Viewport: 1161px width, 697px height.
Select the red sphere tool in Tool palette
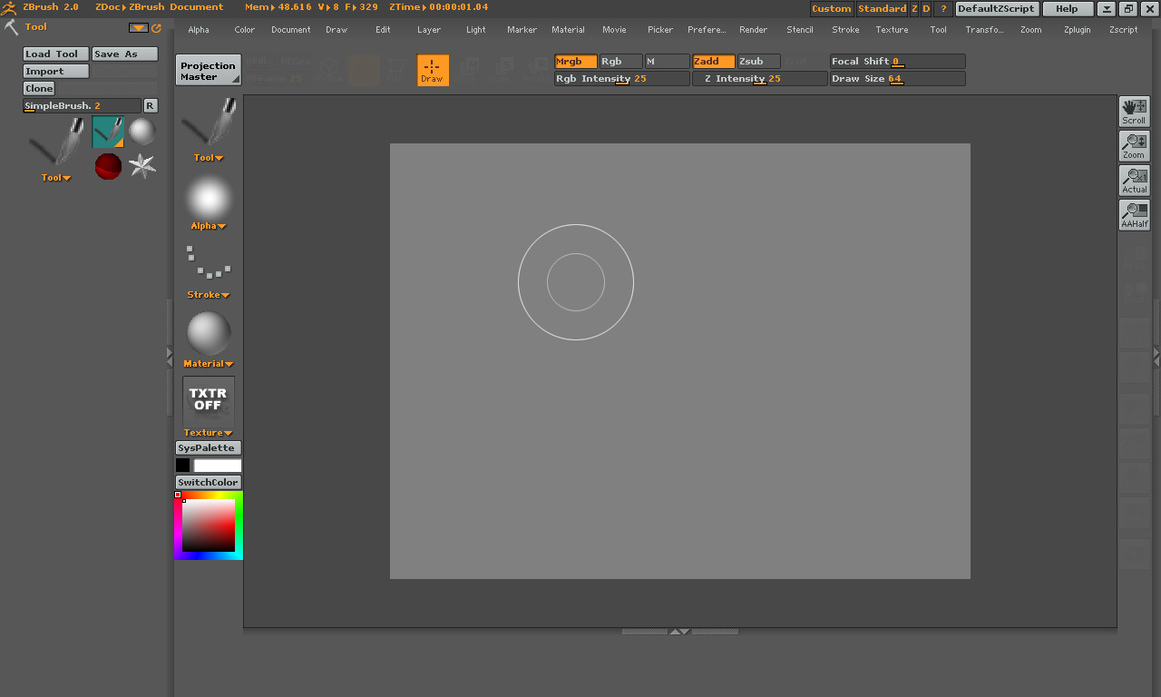coord(108,166)
